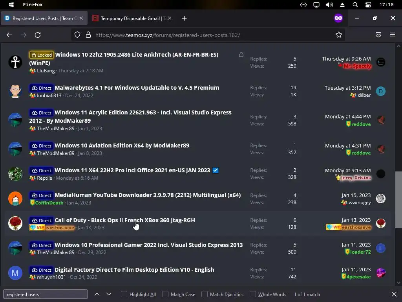Open Mr. Spacely's profile link

(x=357, y=66)
